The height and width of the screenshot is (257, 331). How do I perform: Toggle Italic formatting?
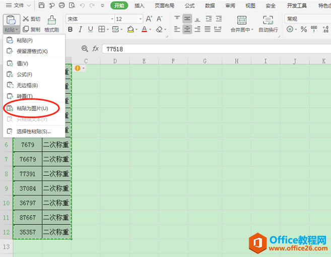coord(80,29)
